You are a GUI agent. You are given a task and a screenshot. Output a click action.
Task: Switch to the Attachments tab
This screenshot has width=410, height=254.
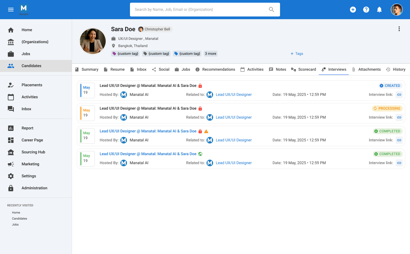[x=366, y=69]
